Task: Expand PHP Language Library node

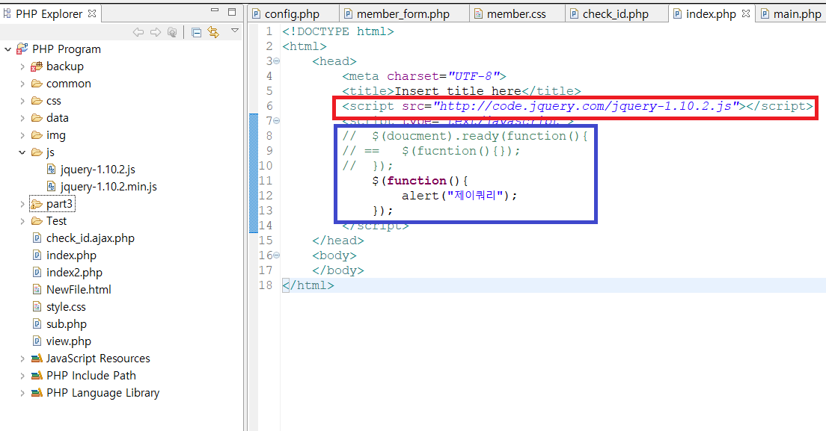Action: [22, 393]
